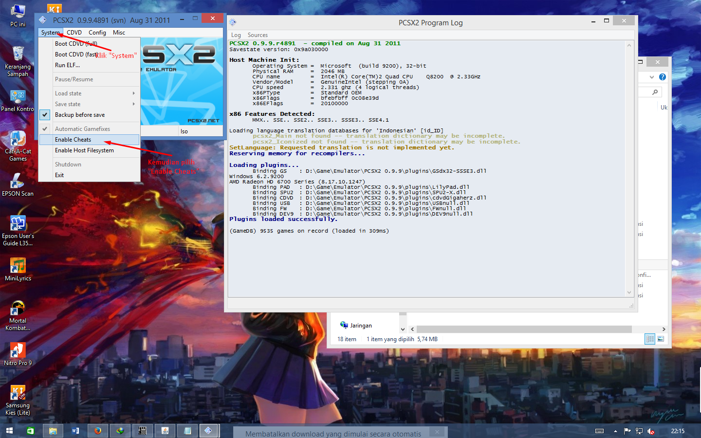Click the Windows Start button
Viewport: 701px width, 438px height.
pyautogui.click(x=9, y=431)
